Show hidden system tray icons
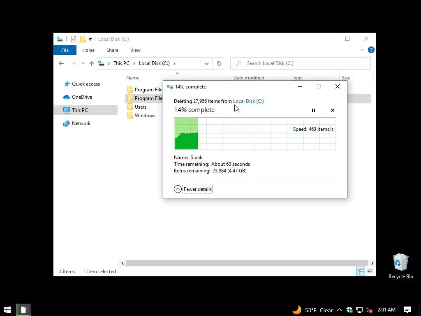 (339, 310)
